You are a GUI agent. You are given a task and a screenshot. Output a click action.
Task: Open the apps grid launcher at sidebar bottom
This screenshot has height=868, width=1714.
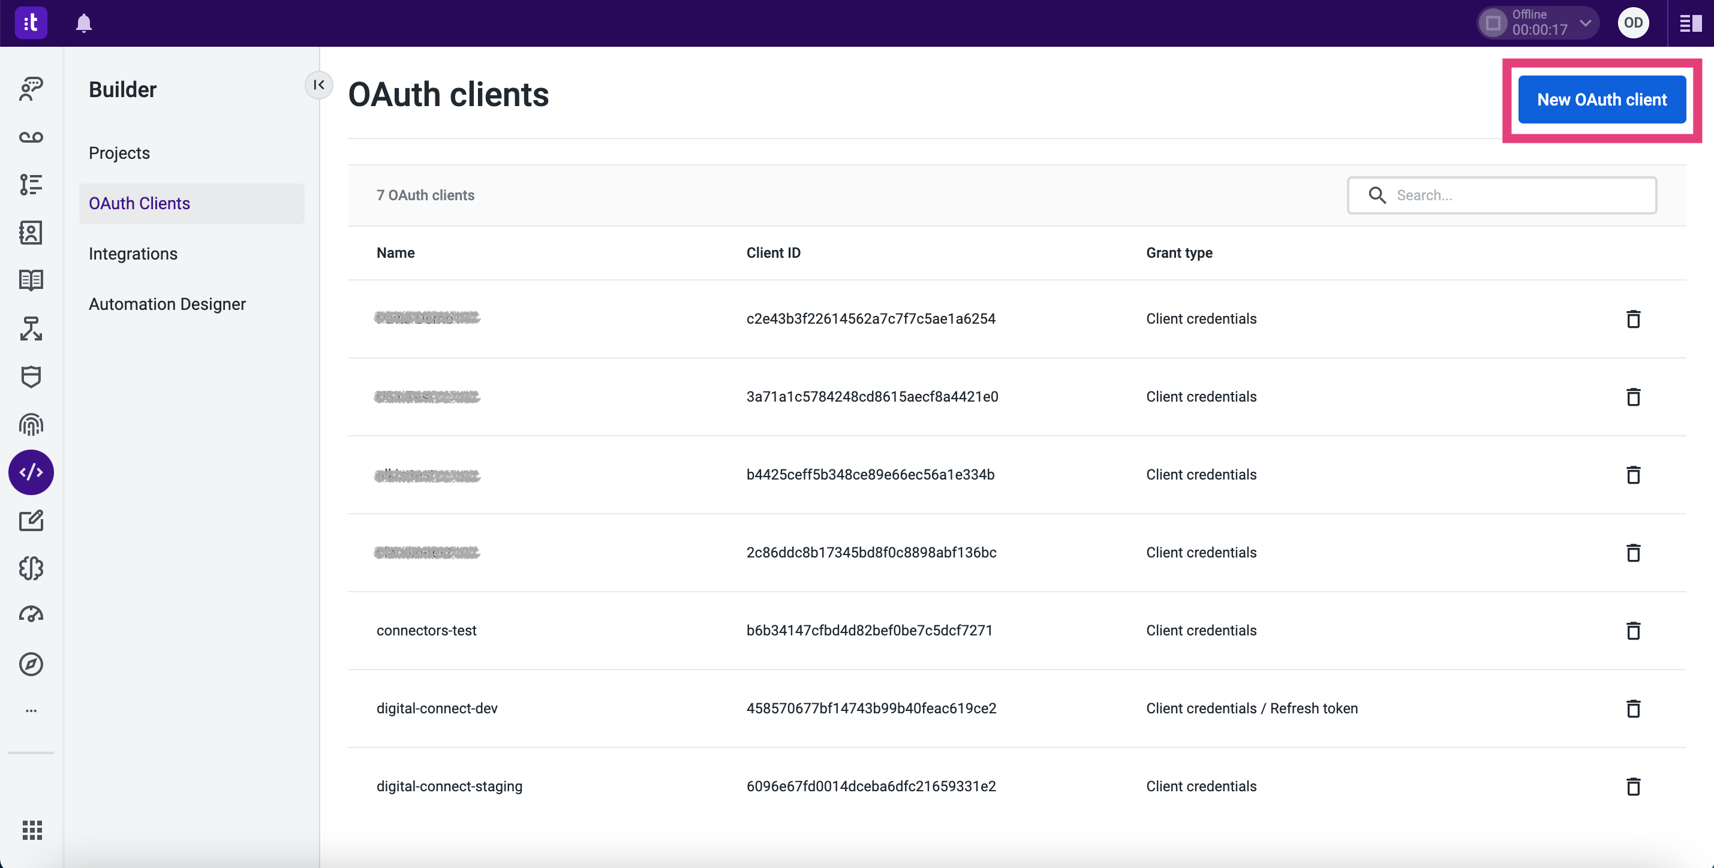click(x=31, y=830)
